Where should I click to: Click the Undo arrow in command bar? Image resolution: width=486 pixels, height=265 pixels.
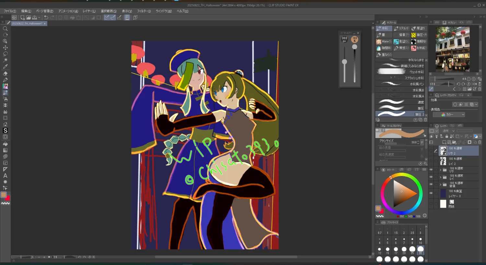pos(46,17)
